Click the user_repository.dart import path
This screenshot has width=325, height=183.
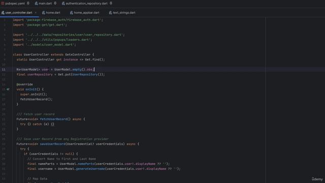coord(74,35)
